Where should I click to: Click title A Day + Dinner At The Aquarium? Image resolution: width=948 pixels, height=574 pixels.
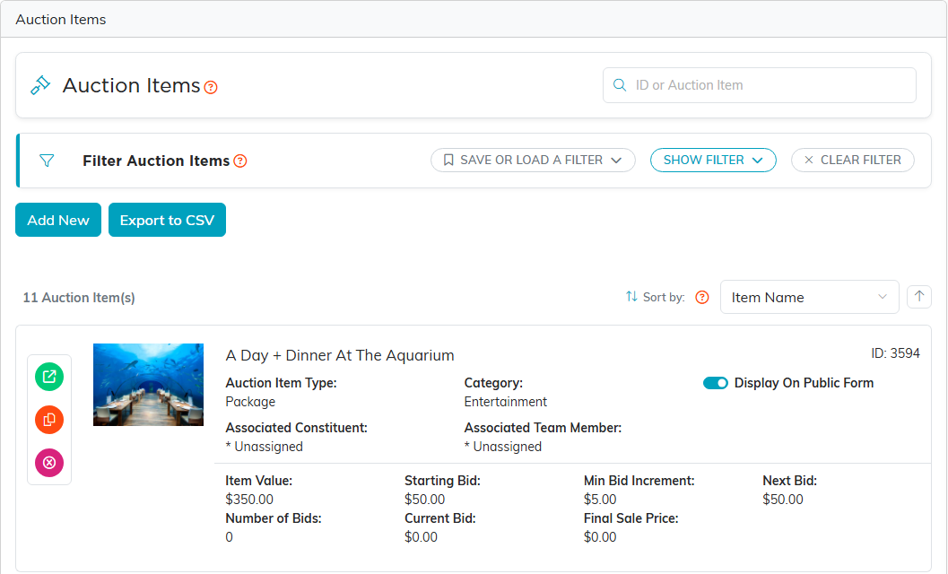pos(340,355)
